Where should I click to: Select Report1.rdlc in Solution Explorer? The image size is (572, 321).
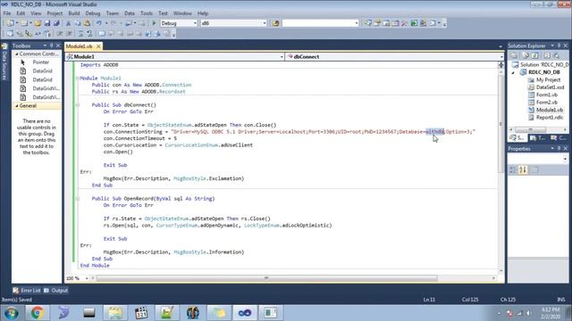coord(550,118)
